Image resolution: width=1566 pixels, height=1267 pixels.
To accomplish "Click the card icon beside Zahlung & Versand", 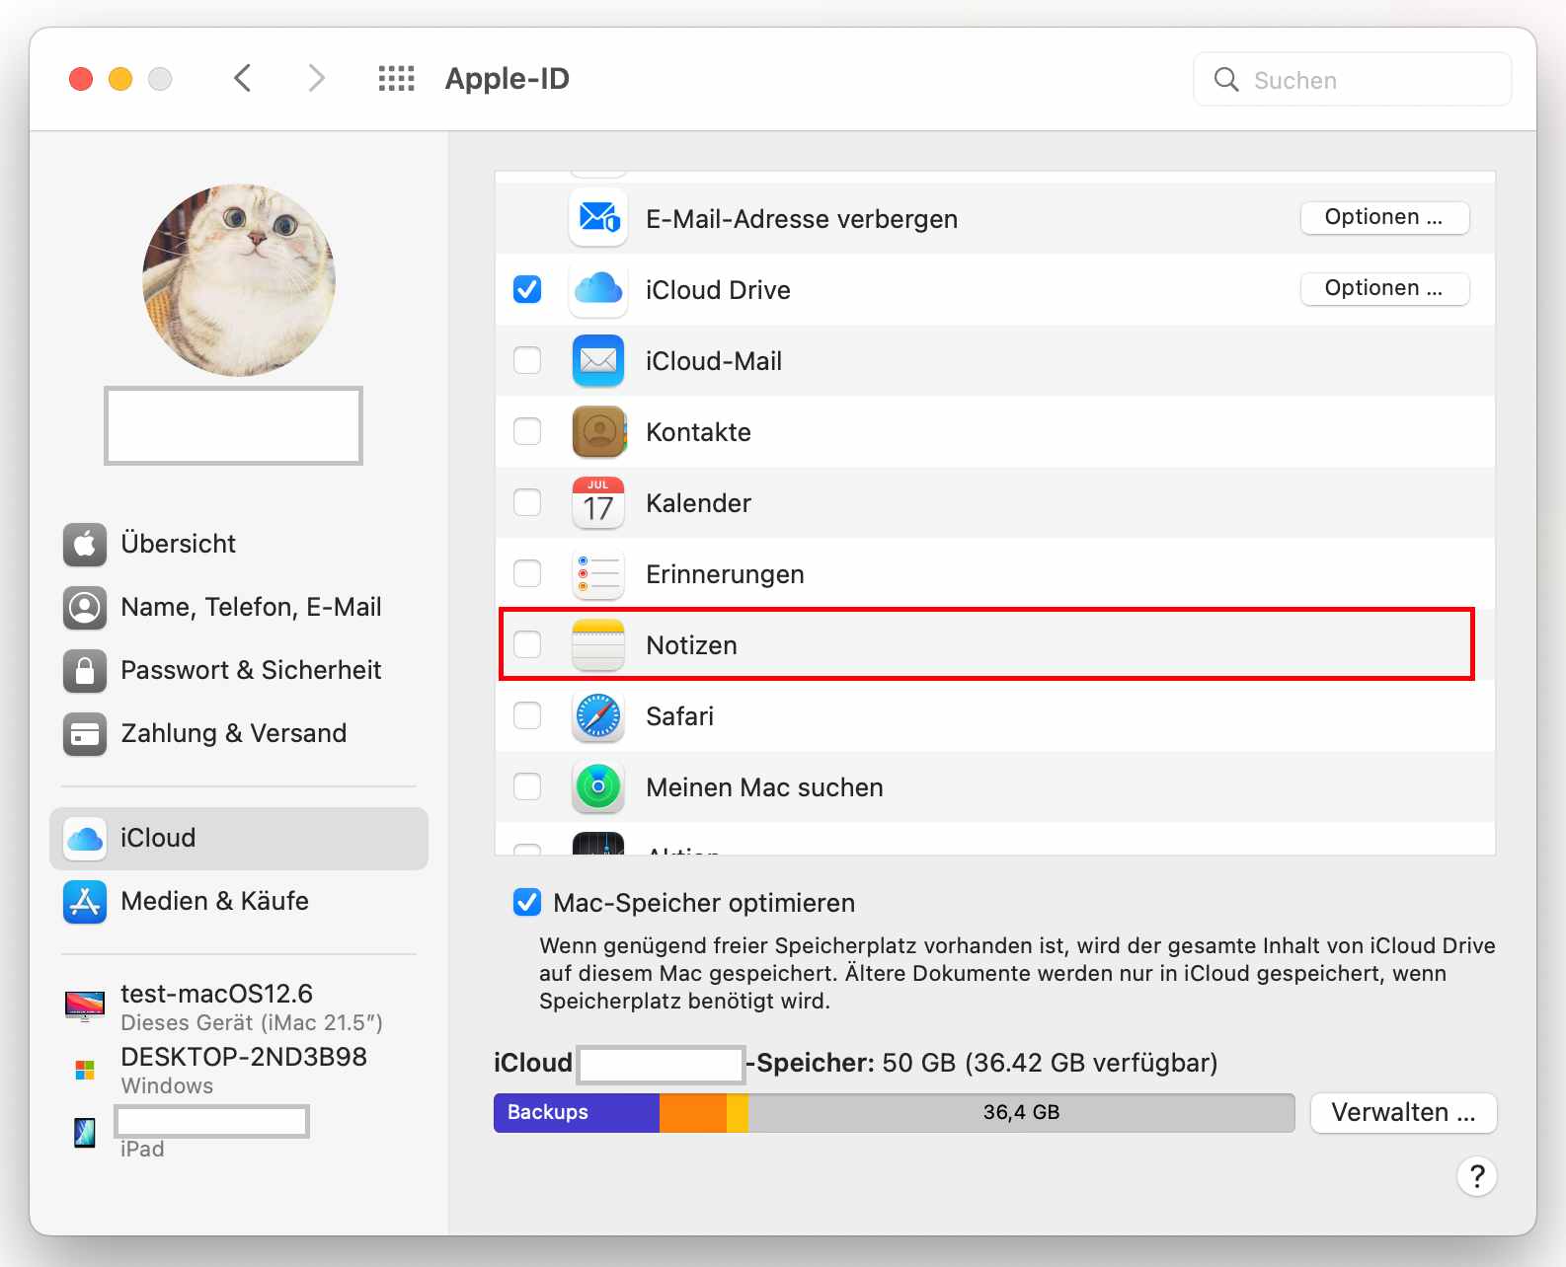I will coord(85,733).
